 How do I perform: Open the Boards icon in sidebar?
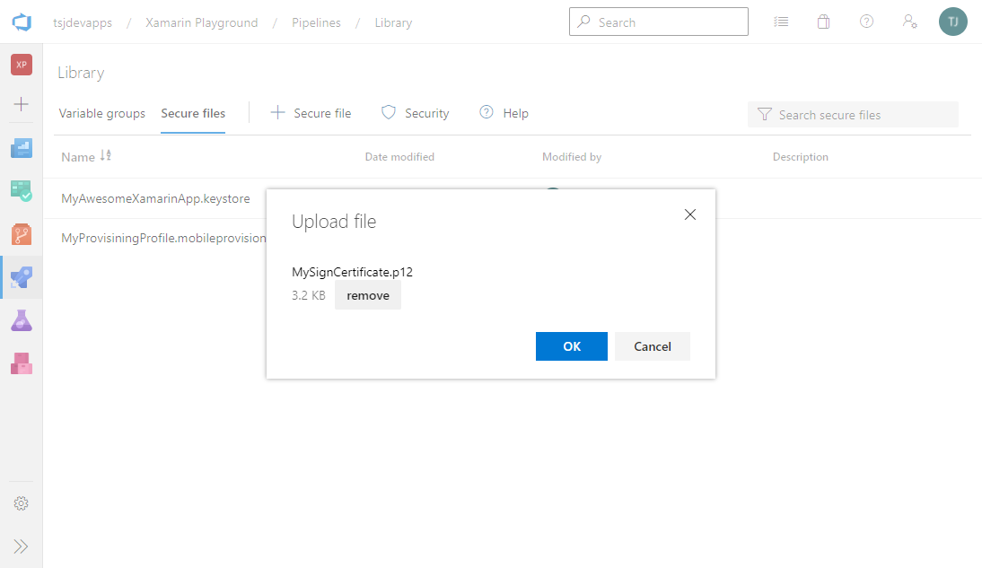pos(22,191)
